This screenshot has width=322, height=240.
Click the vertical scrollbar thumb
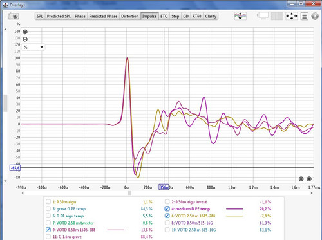(5, 103)
